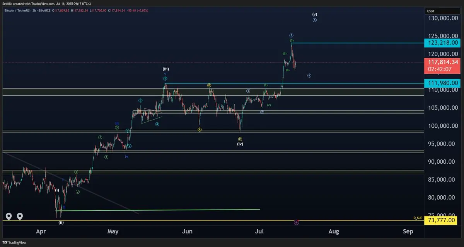The height and width of the screenshot is (247, 464).
Task: Click the green horizontal support line
Action: (x=158, y=210)
